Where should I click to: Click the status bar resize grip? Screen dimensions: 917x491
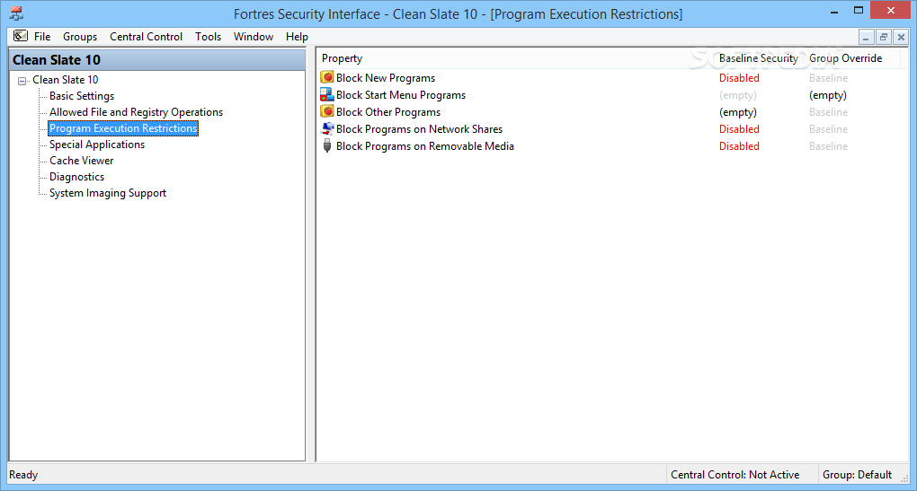click(x=904, y=478)
